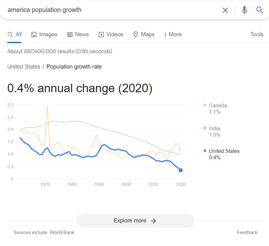269x246 pixels.
Task: Open the Feedback link
Action: (247, 232)
